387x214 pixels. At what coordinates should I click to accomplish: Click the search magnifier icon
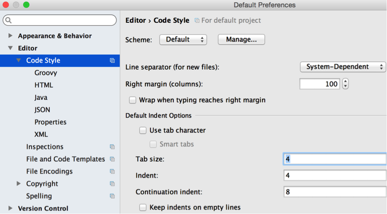click(9, 20)
